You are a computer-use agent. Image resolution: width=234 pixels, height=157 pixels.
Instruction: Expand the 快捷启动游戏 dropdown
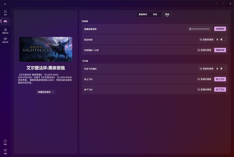coord(46,92)
